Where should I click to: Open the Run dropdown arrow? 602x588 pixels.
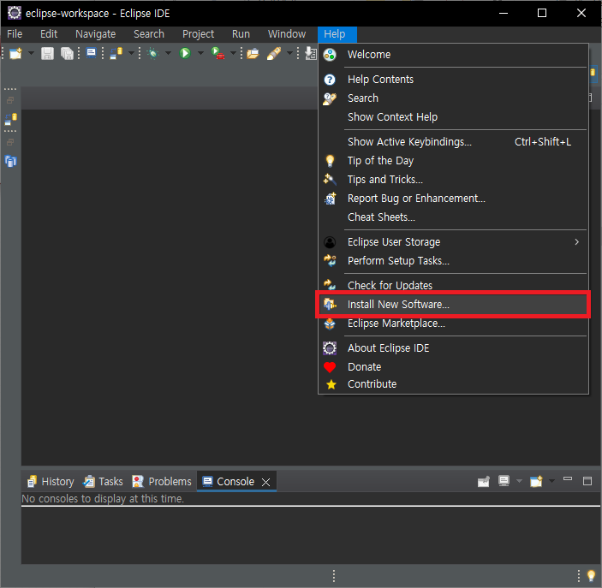coord(200,53)
